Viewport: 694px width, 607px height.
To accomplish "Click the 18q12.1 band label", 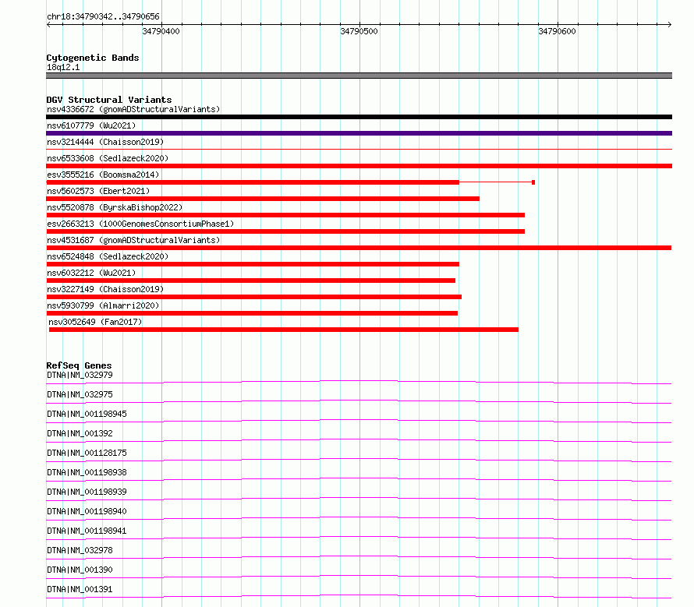I will pos(63,67).
